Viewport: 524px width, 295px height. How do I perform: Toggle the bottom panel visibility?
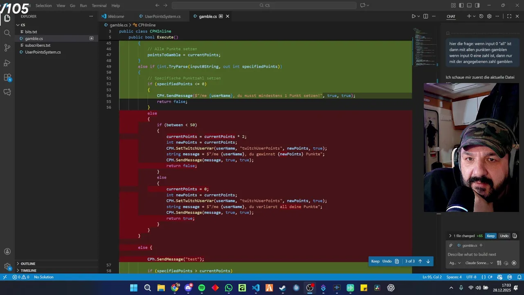click(469, 5)
